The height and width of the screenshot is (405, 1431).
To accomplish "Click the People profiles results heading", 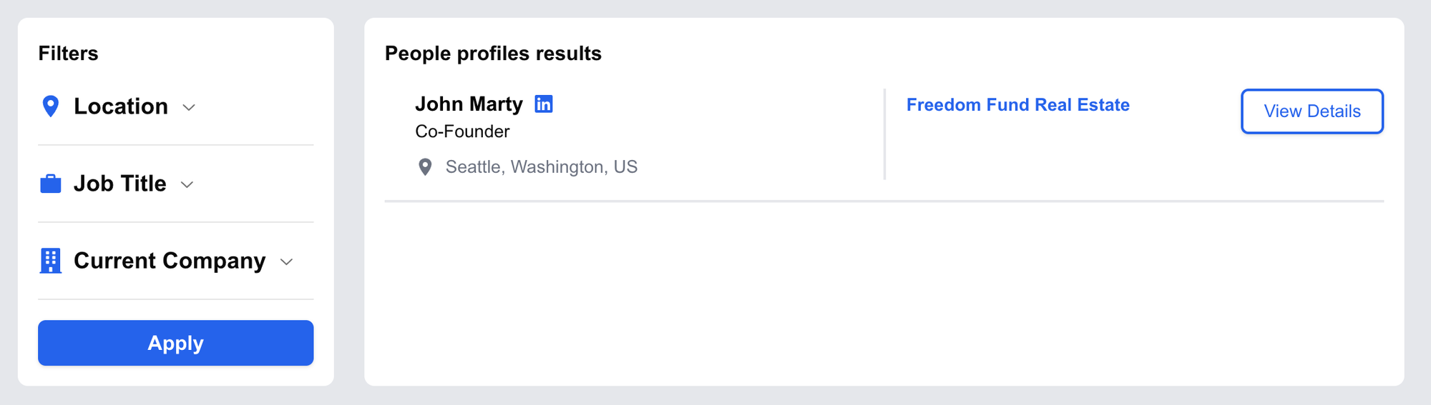I will click(493, 54).
